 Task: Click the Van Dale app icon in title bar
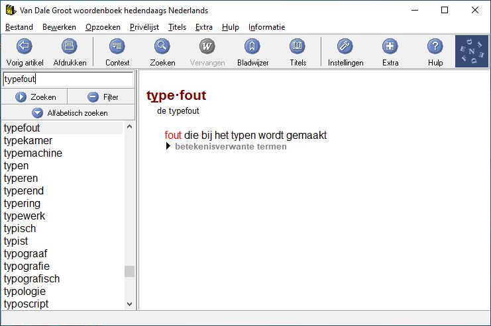pos(11,11)
